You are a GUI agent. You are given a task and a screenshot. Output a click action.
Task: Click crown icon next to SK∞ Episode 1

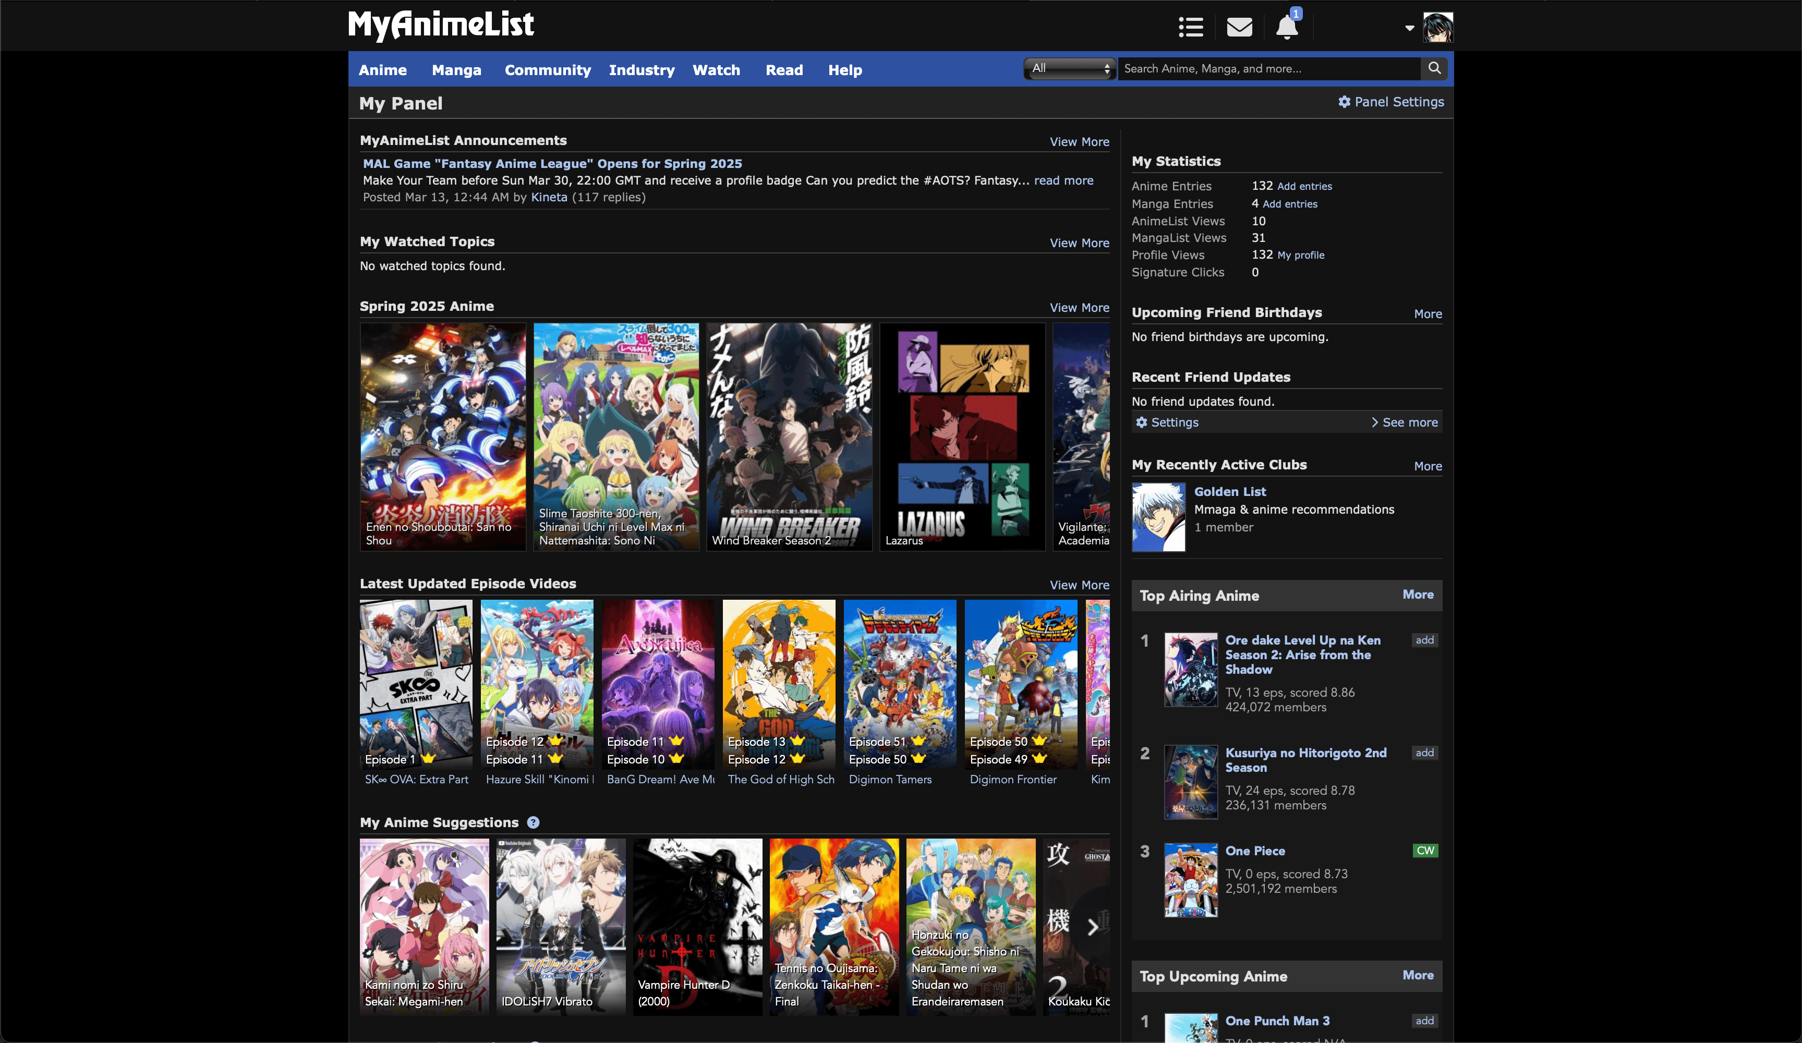point(428,758)
